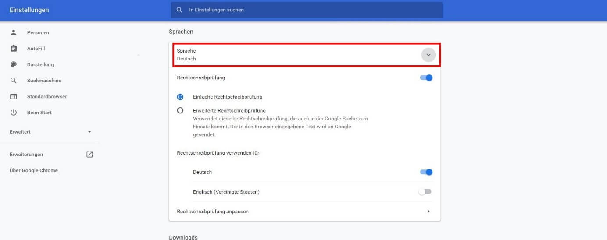The width and height of the screenshot is (607, 240).
Task: Select Einfache Rechtschreibprüfung radio button
Action: 180,97
